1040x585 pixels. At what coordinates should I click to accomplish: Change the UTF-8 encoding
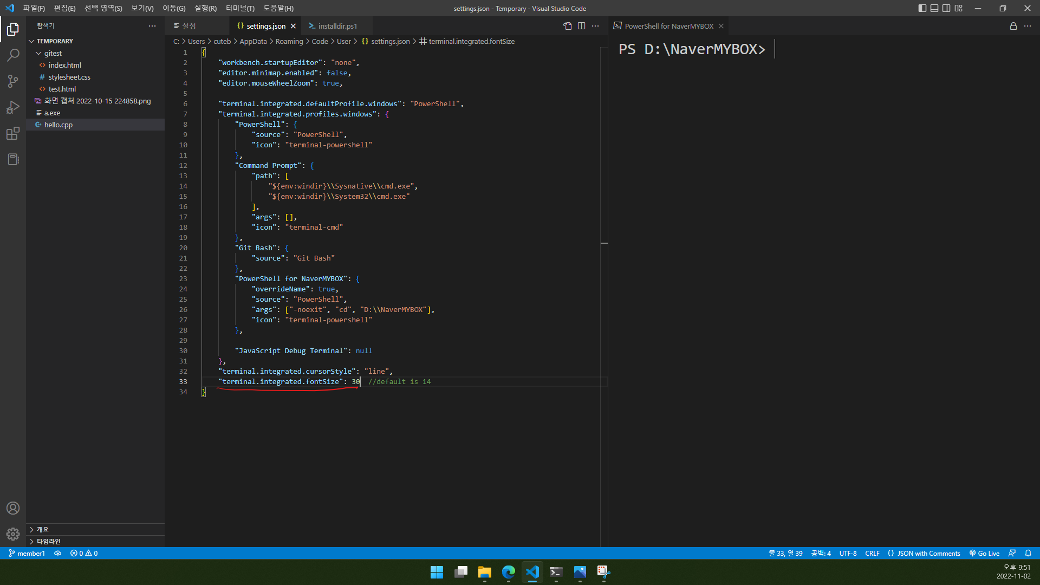[848, 553]
